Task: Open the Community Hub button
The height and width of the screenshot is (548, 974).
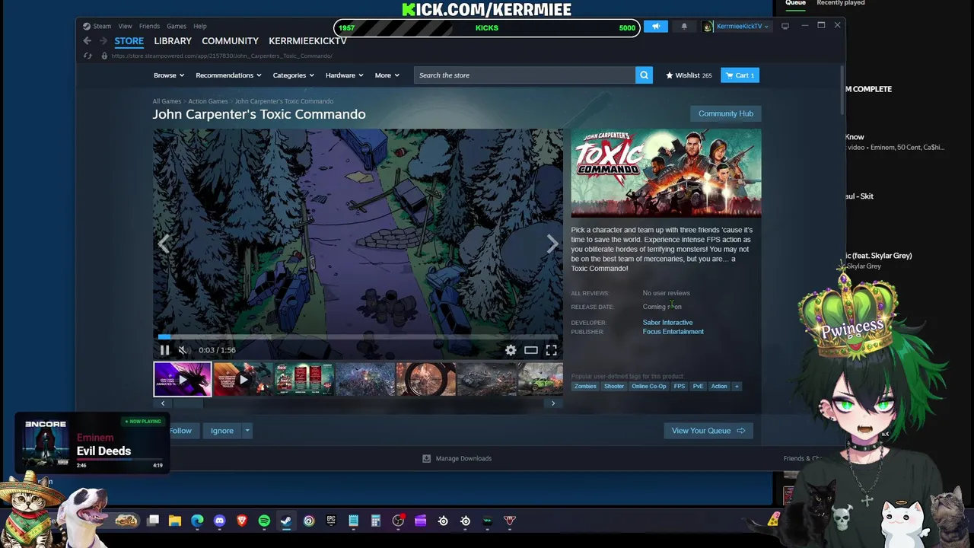Action: (726, 113)
